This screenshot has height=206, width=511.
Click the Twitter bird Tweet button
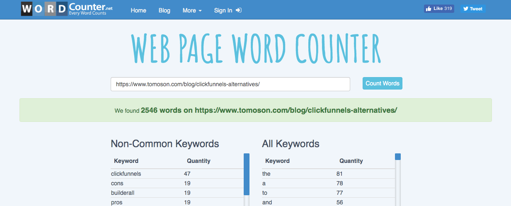click(472, 9)
